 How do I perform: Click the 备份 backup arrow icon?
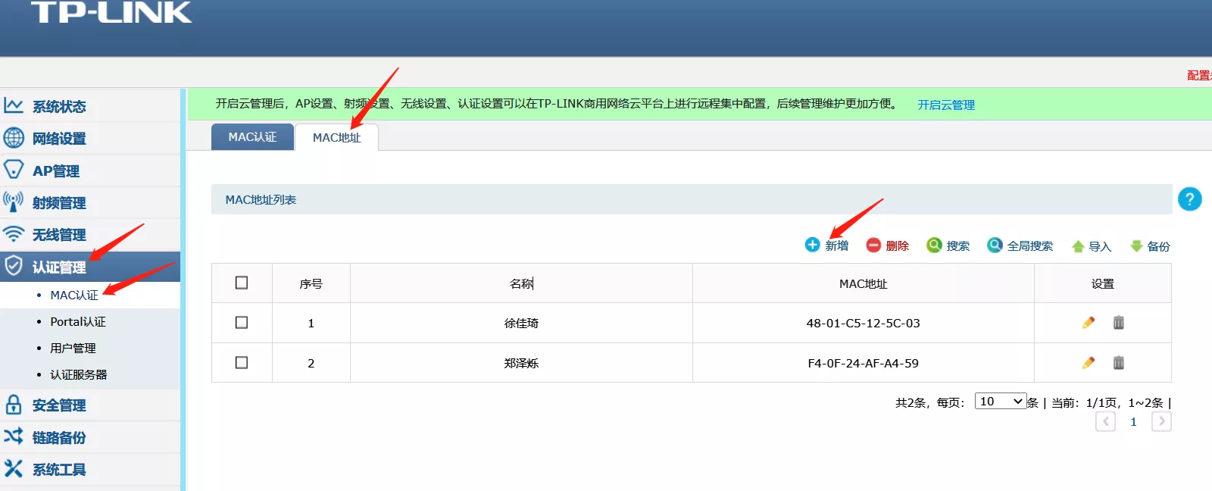point(1136,246)
